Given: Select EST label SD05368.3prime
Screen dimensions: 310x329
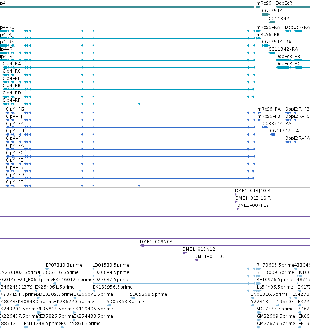Looking at the screenshot, I should coord(125,302).
